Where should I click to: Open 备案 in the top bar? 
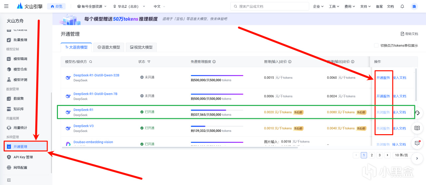point(379,6)
